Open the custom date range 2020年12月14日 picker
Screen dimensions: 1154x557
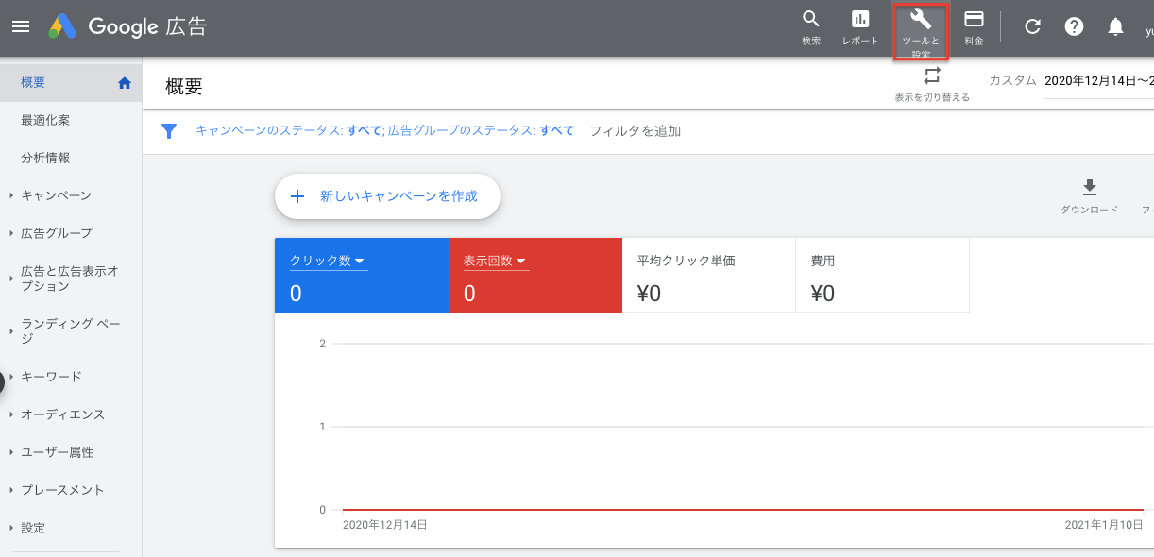(1098, 81)
